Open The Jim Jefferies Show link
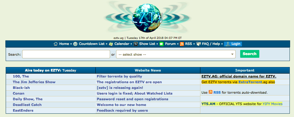This screenshot has height=117, width=294. tap(34, 82)
